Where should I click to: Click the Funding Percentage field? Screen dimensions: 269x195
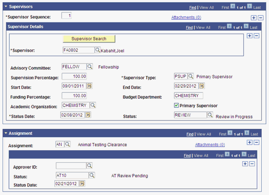click(74, 96)
